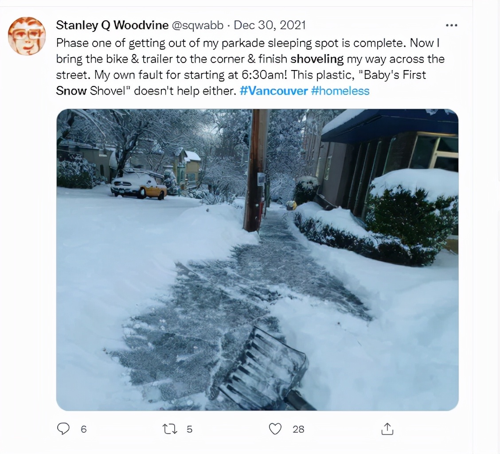Open the three-dot more options menu

pos(452,25)
